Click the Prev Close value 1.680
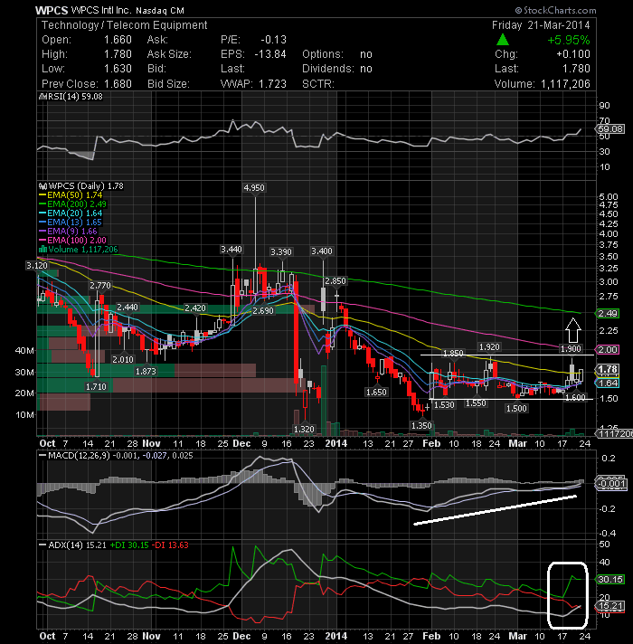 pos(118,84)
